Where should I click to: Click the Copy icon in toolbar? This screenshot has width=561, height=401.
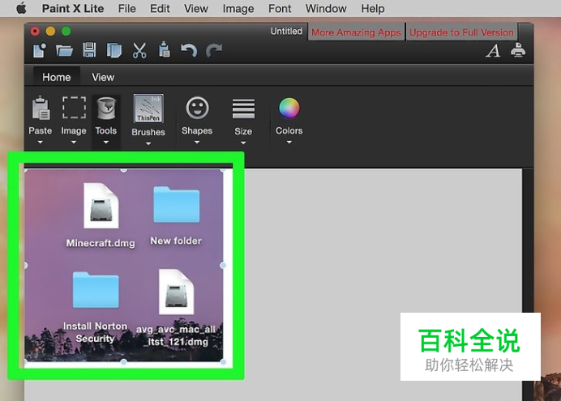114,50
